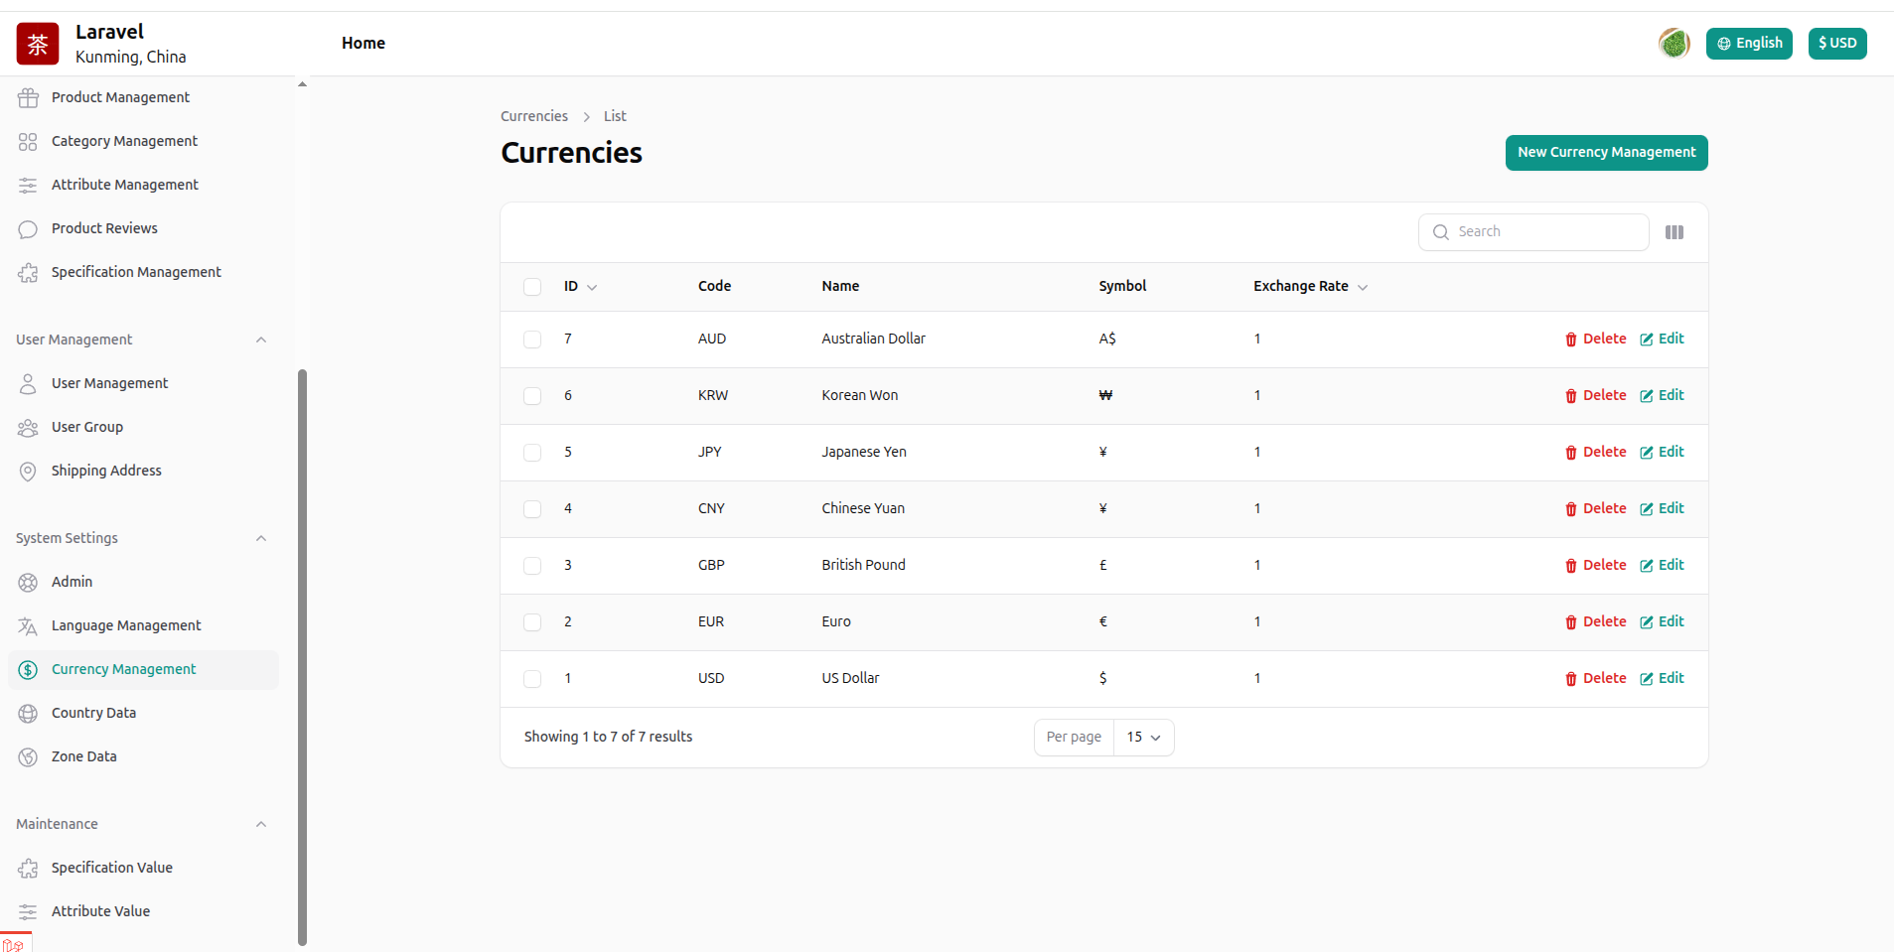Open the USD currency switcher

click(1836, 44)
